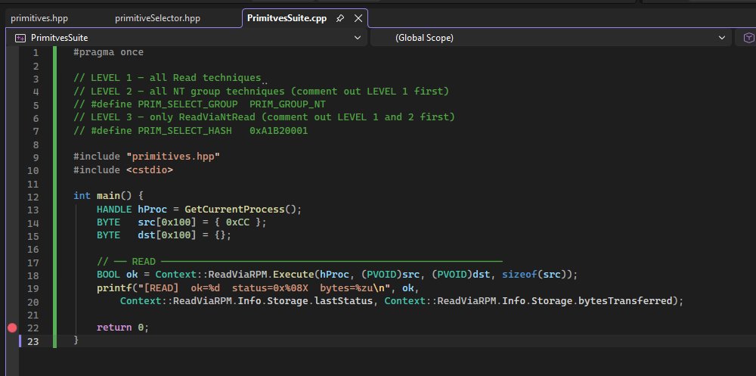Screen dimensions: 756x376
Task: Click PRIM_GROUP_NT in the commented define
Action: point(287,104)
